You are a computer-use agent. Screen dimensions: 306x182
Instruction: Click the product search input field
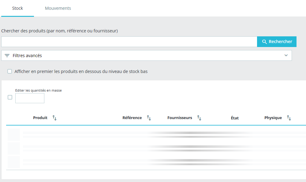click(129, 42)
